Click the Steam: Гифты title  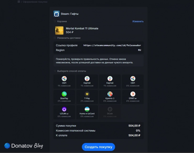[70, 14]
